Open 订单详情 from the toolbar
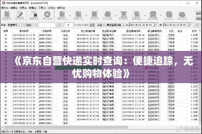202x134 pixels. click(94, 15)
